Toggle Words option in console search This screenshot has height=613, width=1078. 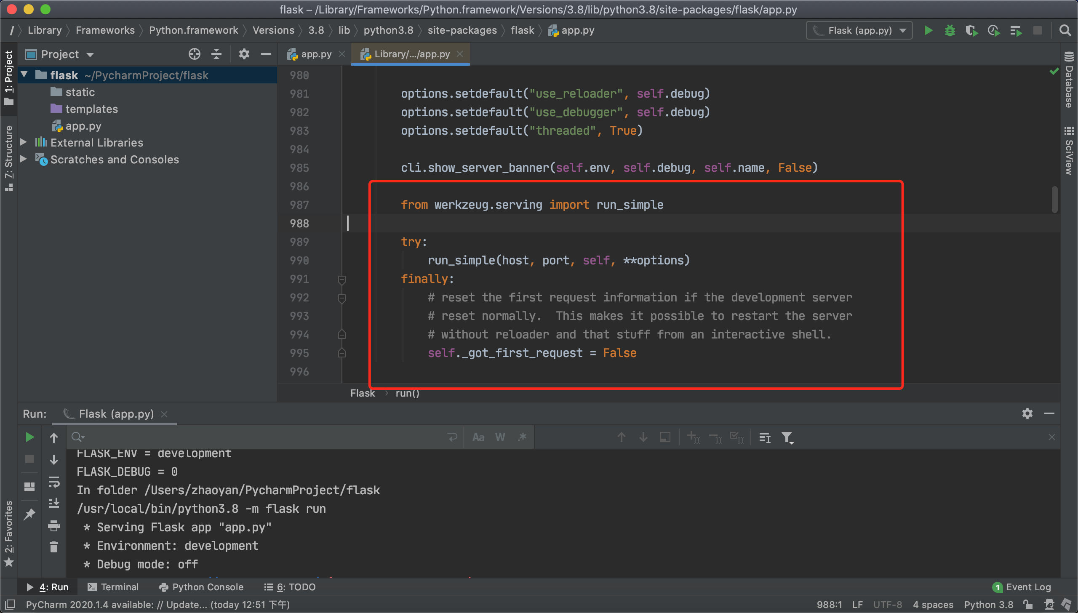(x=500, y=437)
